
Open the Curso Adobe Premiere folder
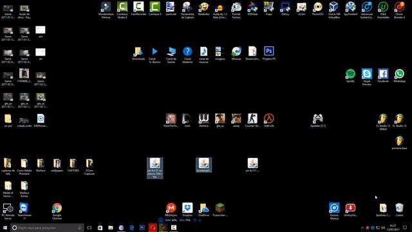pyautogui.click(x=24, y=166)
